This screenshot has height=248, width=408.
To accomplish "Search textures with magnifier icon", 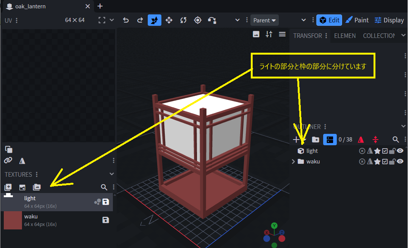I will pyautogui.click(x=104, y=187).
